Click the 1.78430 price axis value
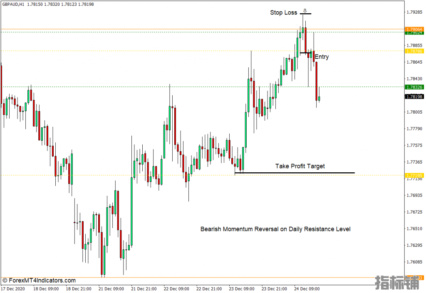This screenshot has width=426, height=293. coord(414,79)
